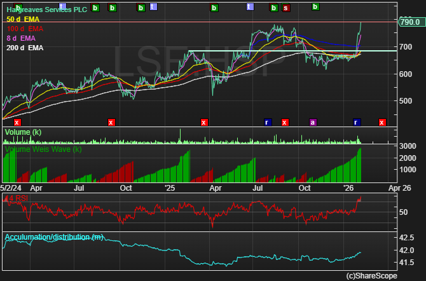This screenshot has height=281, width=426.
Task: Click the Accumulation/distribution (m) panel label
Action: click(53, 237)
